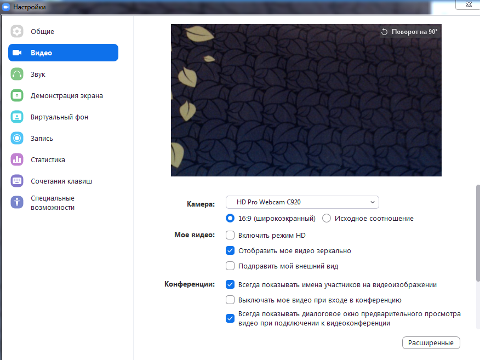Rotate the video preview with Поворот на 90°
This screenshot has width=480, height=360.
[409, 32]
